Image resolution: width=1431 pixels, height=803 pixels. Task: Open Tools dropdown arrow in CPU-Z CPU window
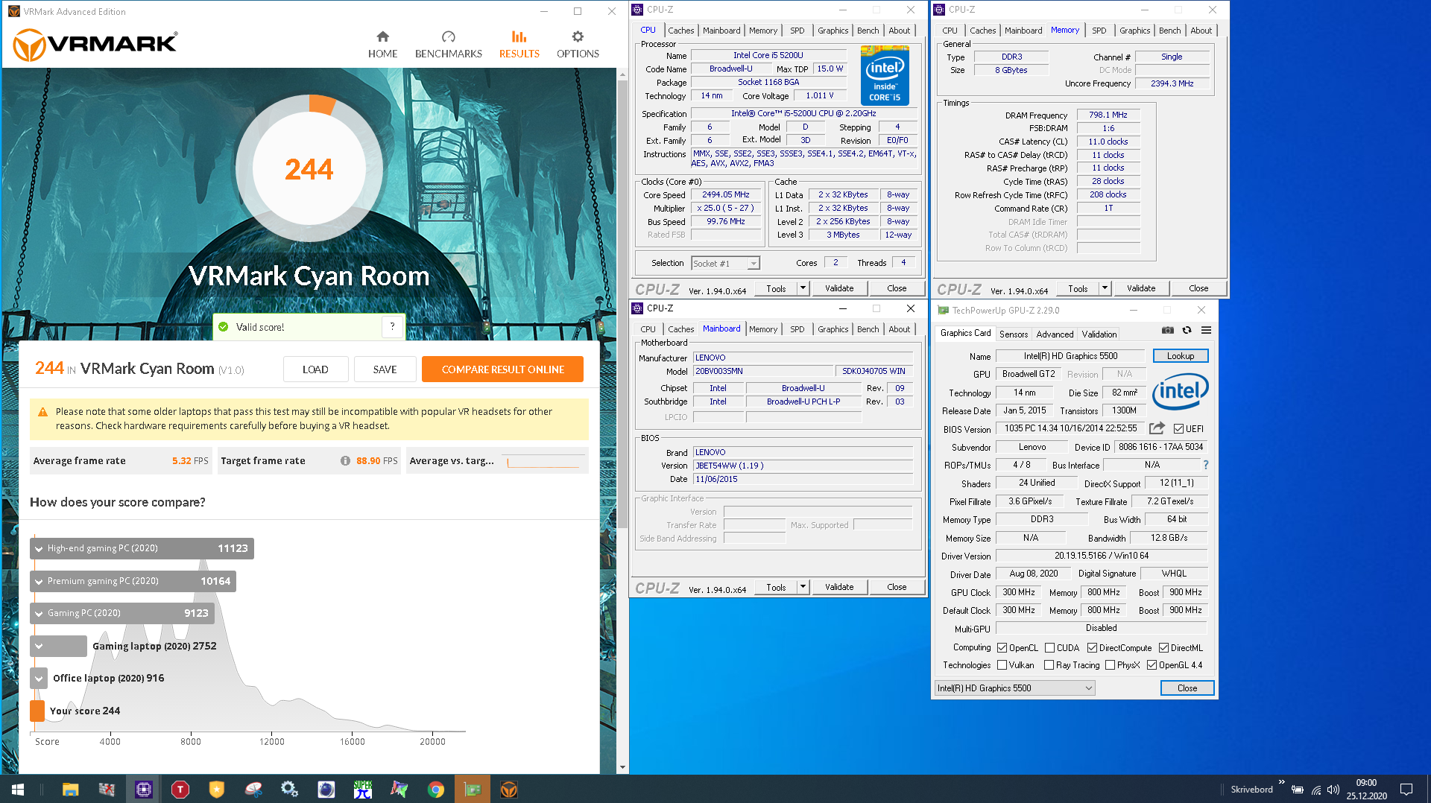click(x=803, y=288)
